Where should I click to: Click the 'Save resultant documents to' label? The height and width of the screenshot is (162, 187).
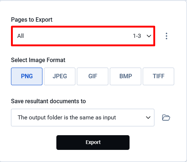tap(48, 101)
